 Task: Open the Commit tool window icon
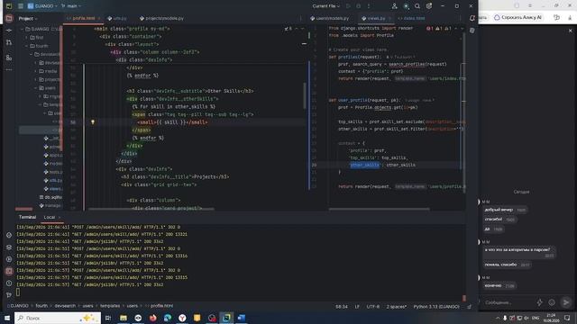[9, 31]
